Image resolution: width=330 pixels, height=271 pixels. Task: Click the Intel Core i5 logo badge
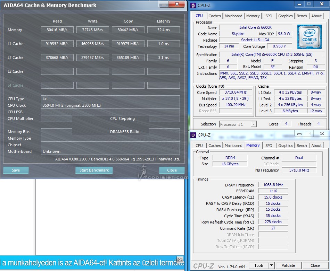click(x=310, y=37)
